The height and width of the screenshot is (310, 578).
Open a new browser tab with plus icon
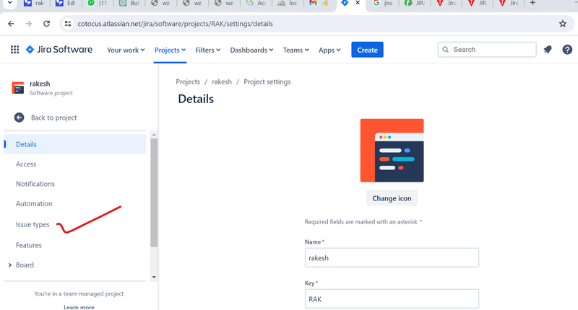[x=532, y=4]
